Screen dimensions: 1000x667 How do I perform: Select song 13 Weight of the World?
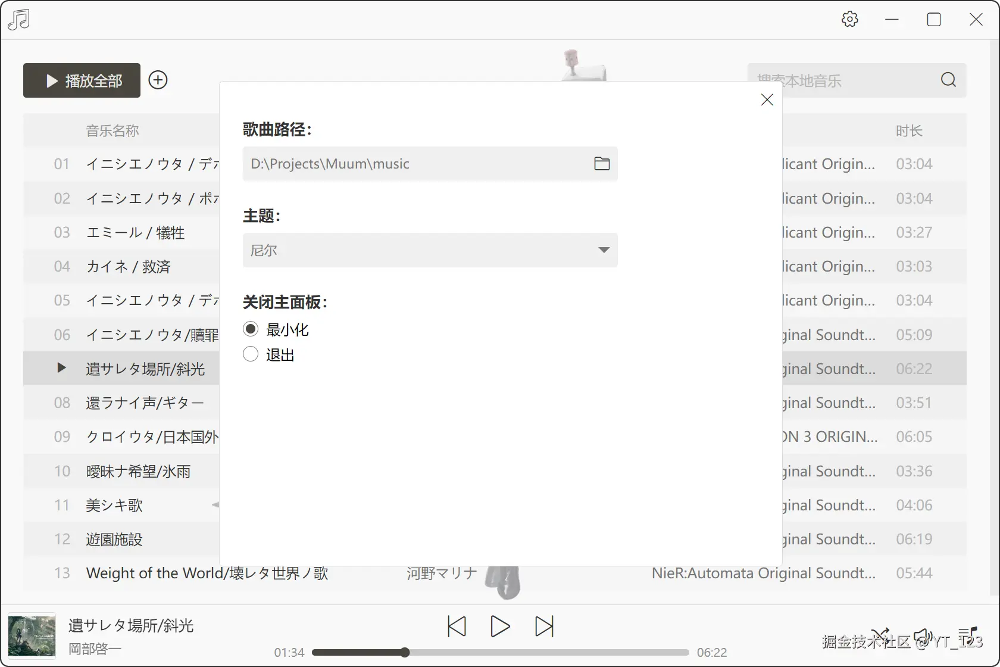point(207,573)
